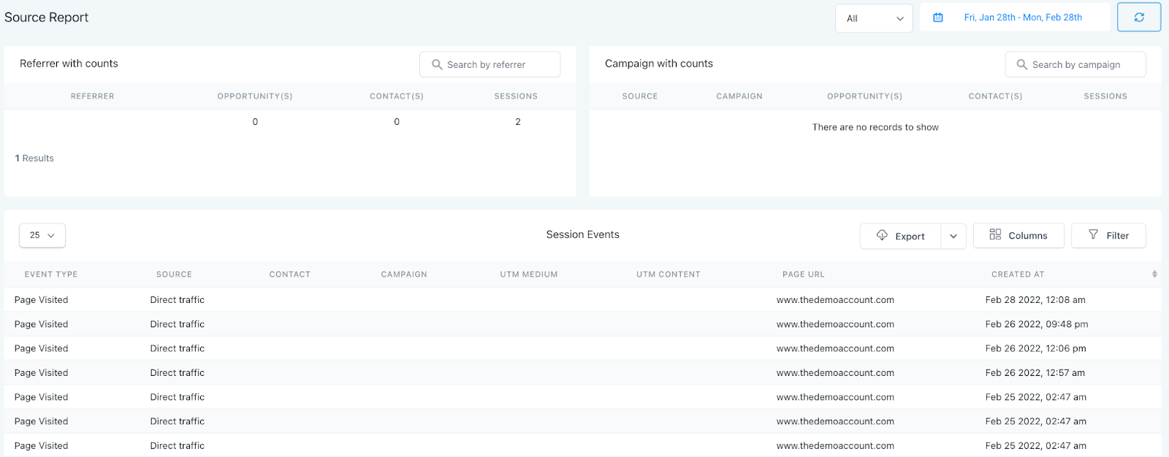Click the Event Type column header
The height and width of the screenshot is (457, 1169).
click(51, 274)
